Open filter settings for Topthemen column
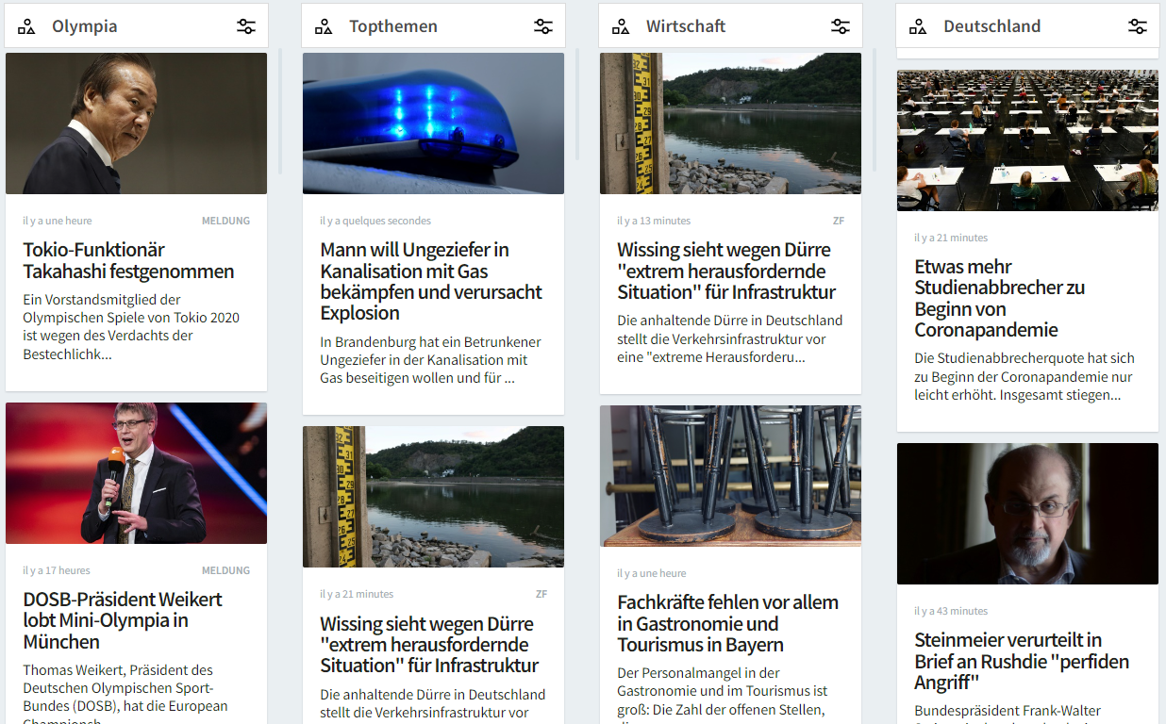1166x724 pixels. [x=543, y=26]
